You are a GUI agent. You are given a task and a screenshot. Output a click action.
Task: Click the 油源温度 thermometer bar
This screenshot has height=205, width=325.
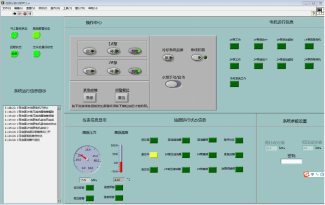[121, 158]
